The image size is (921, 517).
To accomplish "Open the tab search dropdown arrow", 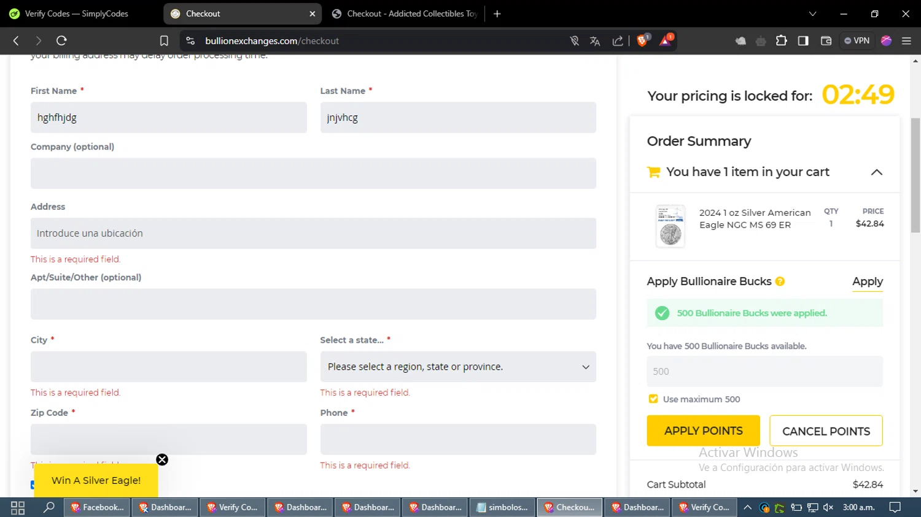I will tap(812, 13).
